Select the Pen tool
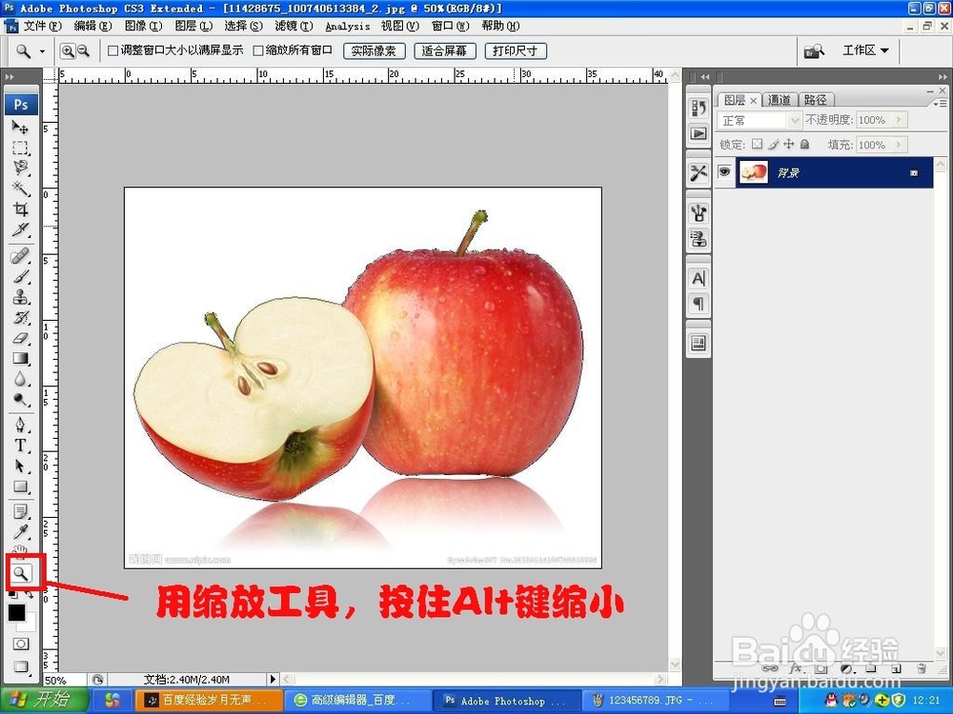The width and height of the screenshot is (953, 714). (21, 423)
